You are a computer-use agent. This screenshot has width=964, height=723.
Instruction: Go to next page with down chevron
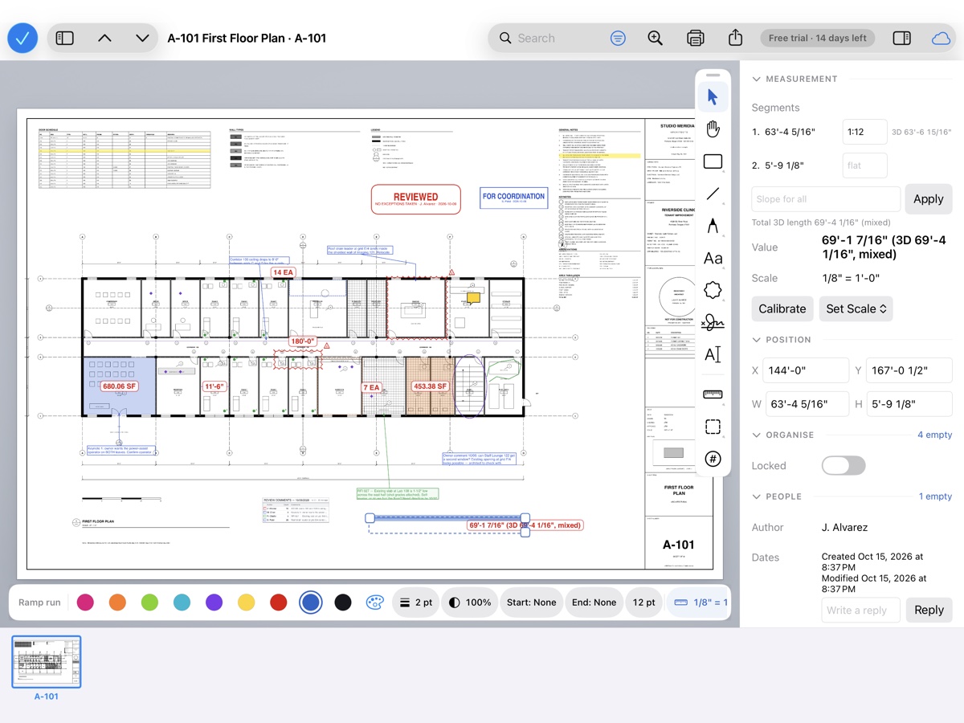[142, 38]
